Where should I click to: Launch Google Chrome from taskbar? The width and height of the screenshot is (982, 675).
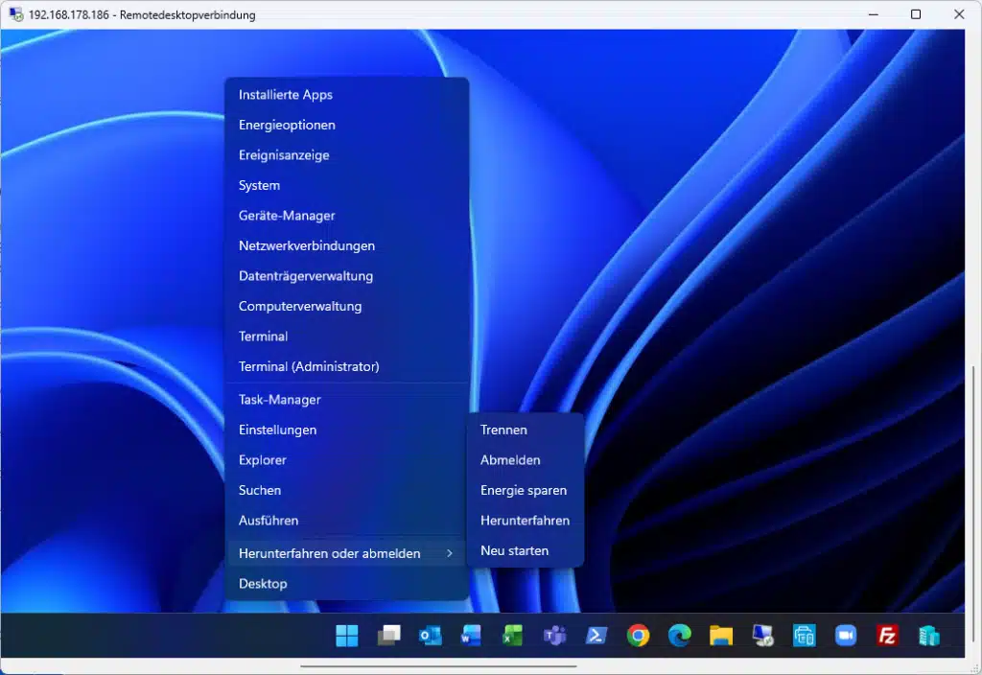[x=638, y=636]
